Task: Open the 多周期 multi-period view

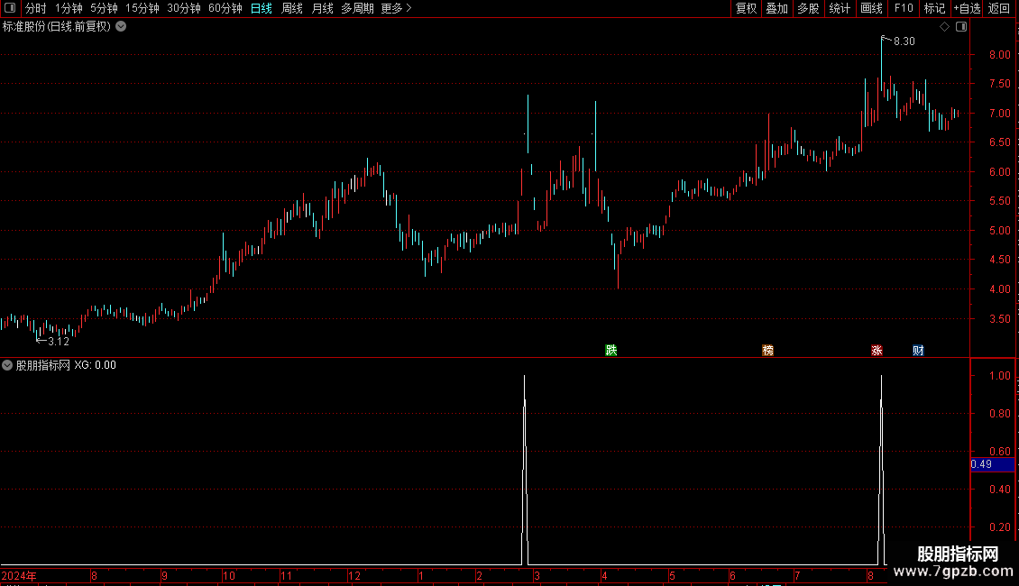Action: click(357, 8)
